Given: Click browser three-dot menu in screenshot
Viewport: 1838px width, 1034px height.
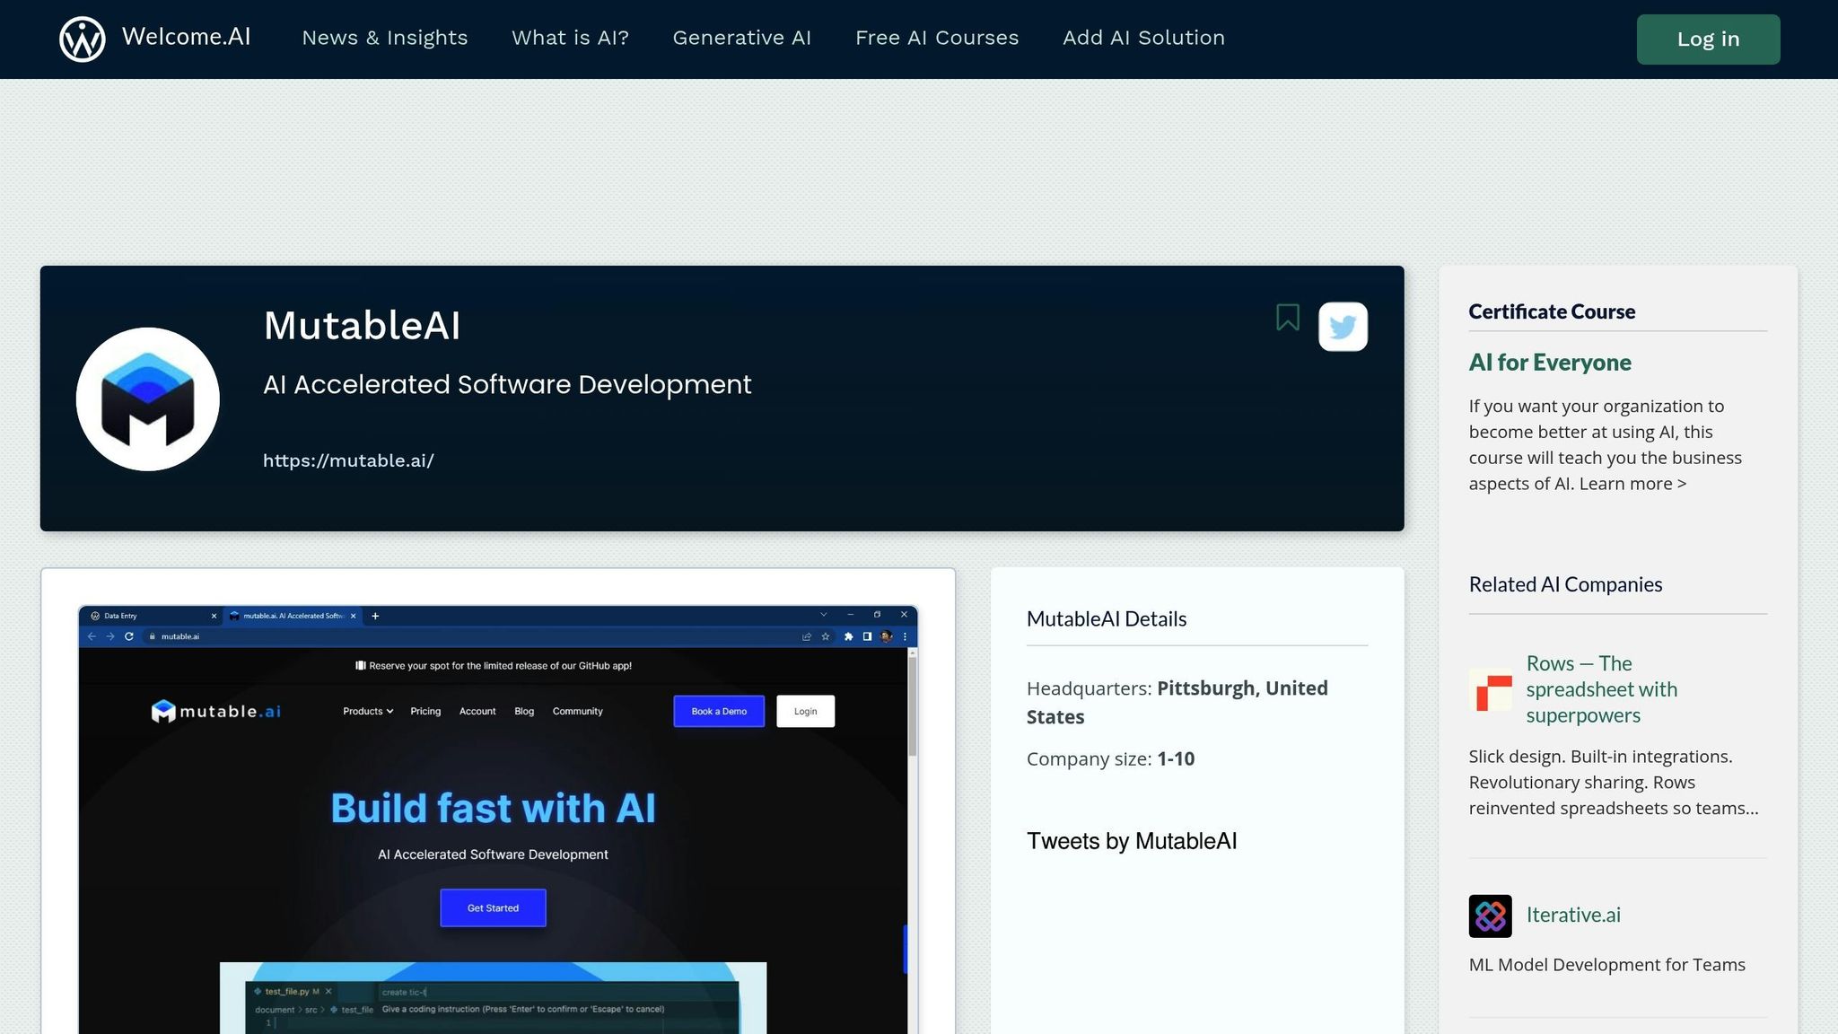Looking at the screenshot, I should 905,636.
